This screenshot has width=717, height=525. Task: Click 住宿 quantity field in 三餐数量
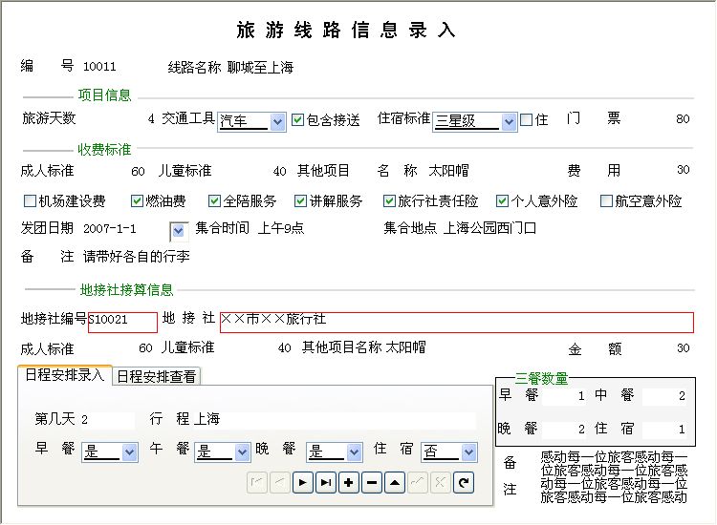pyautogui.click(x=664, y=430)
